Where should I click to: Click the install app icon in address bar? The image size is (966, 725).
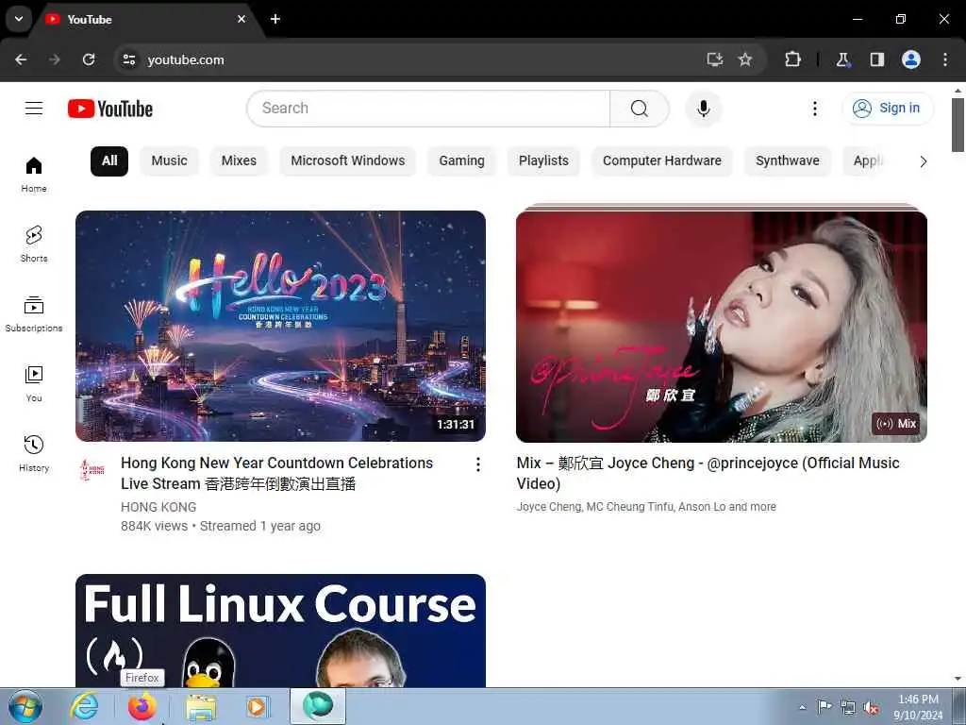[715, 59]
